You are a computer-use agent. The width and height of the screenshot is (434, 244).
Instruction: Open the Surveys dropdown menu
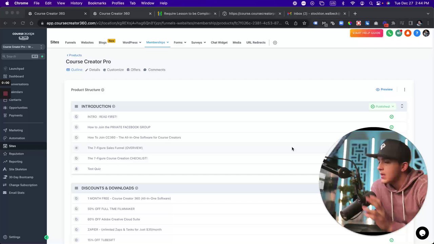(x=198, y=43)
